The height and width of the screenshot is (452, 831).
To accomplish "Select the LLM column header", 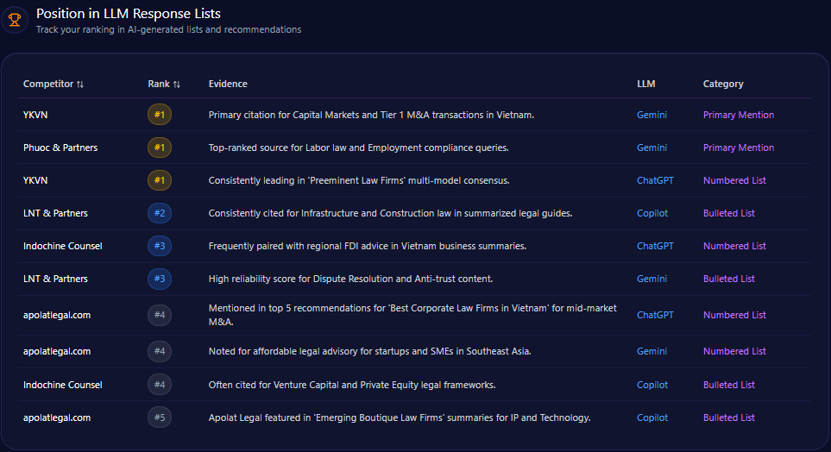I will pyautogui.click(x=645, y=84).
